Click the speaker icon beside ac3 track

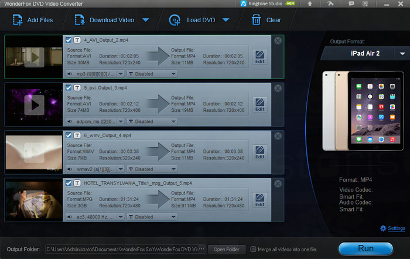tap(70, 217)
